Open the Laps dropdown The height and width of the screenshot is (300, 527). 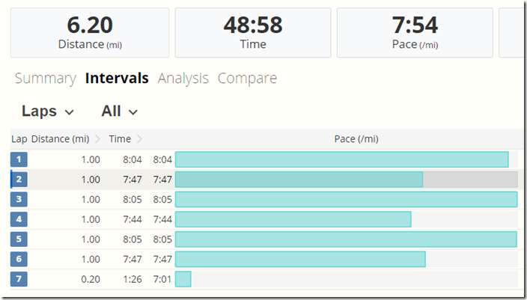[x=48, y=111]
